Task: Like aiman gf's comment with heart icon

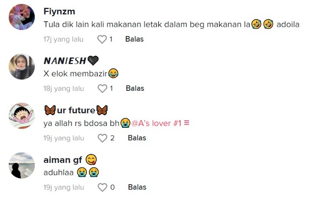Action: coord(102,188)
